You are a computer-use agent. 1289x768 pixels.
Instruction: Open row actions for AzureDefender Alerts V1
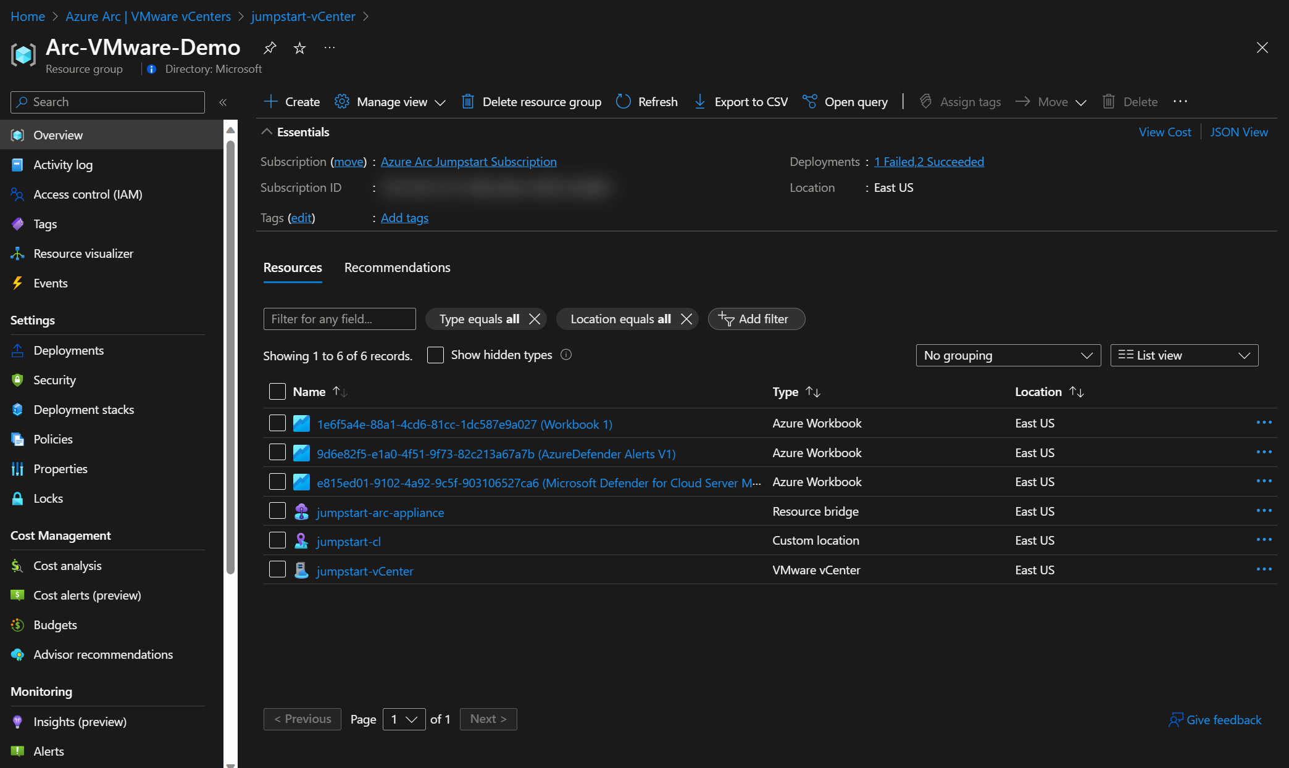coord(1264,452)
